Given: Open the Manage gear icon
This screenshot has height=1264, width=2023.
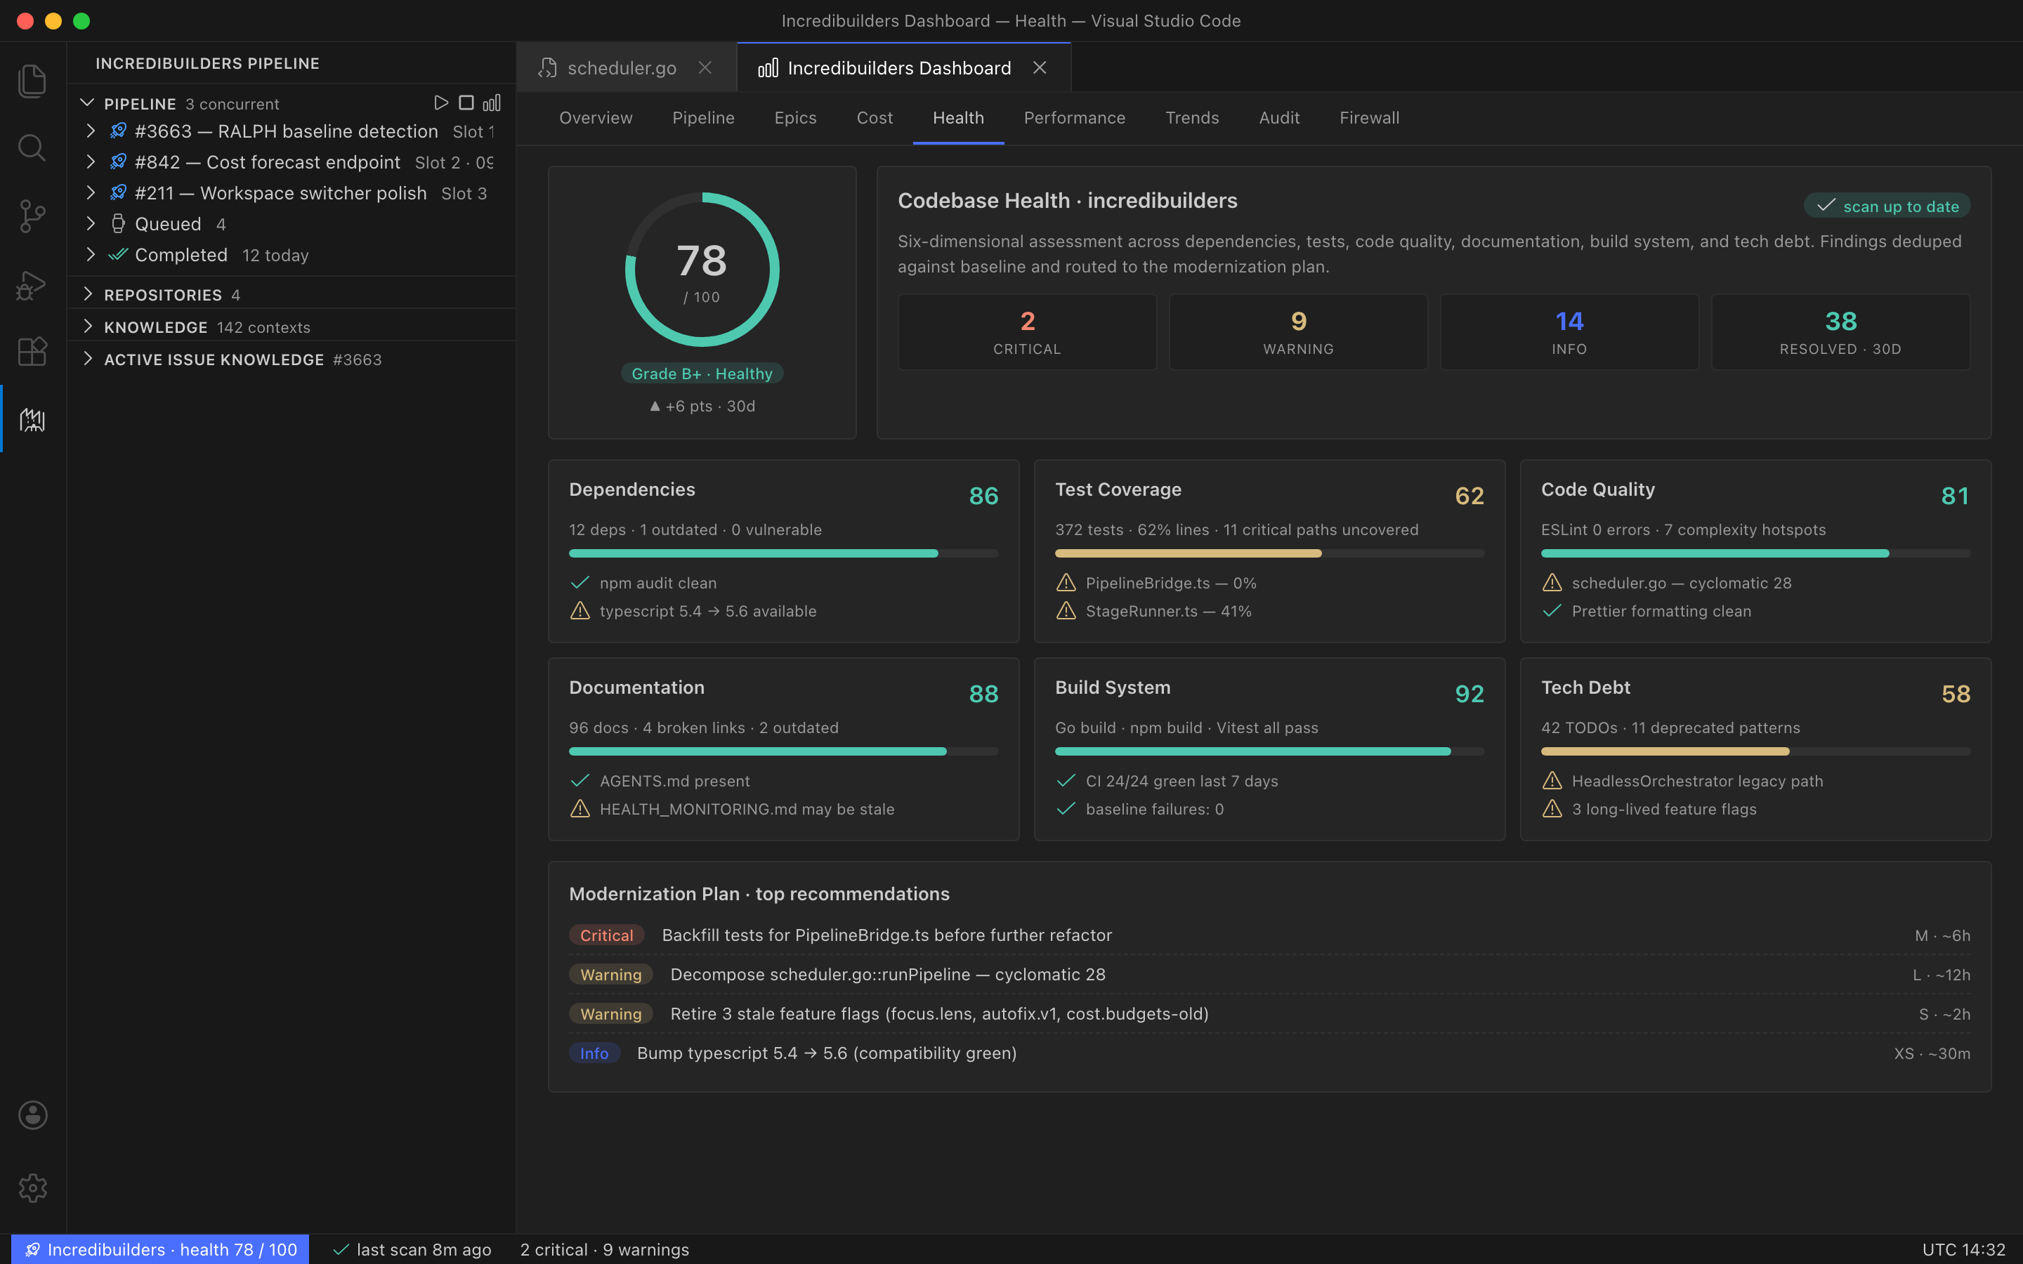Looking at the screenshot, I should click(32, 1188).
